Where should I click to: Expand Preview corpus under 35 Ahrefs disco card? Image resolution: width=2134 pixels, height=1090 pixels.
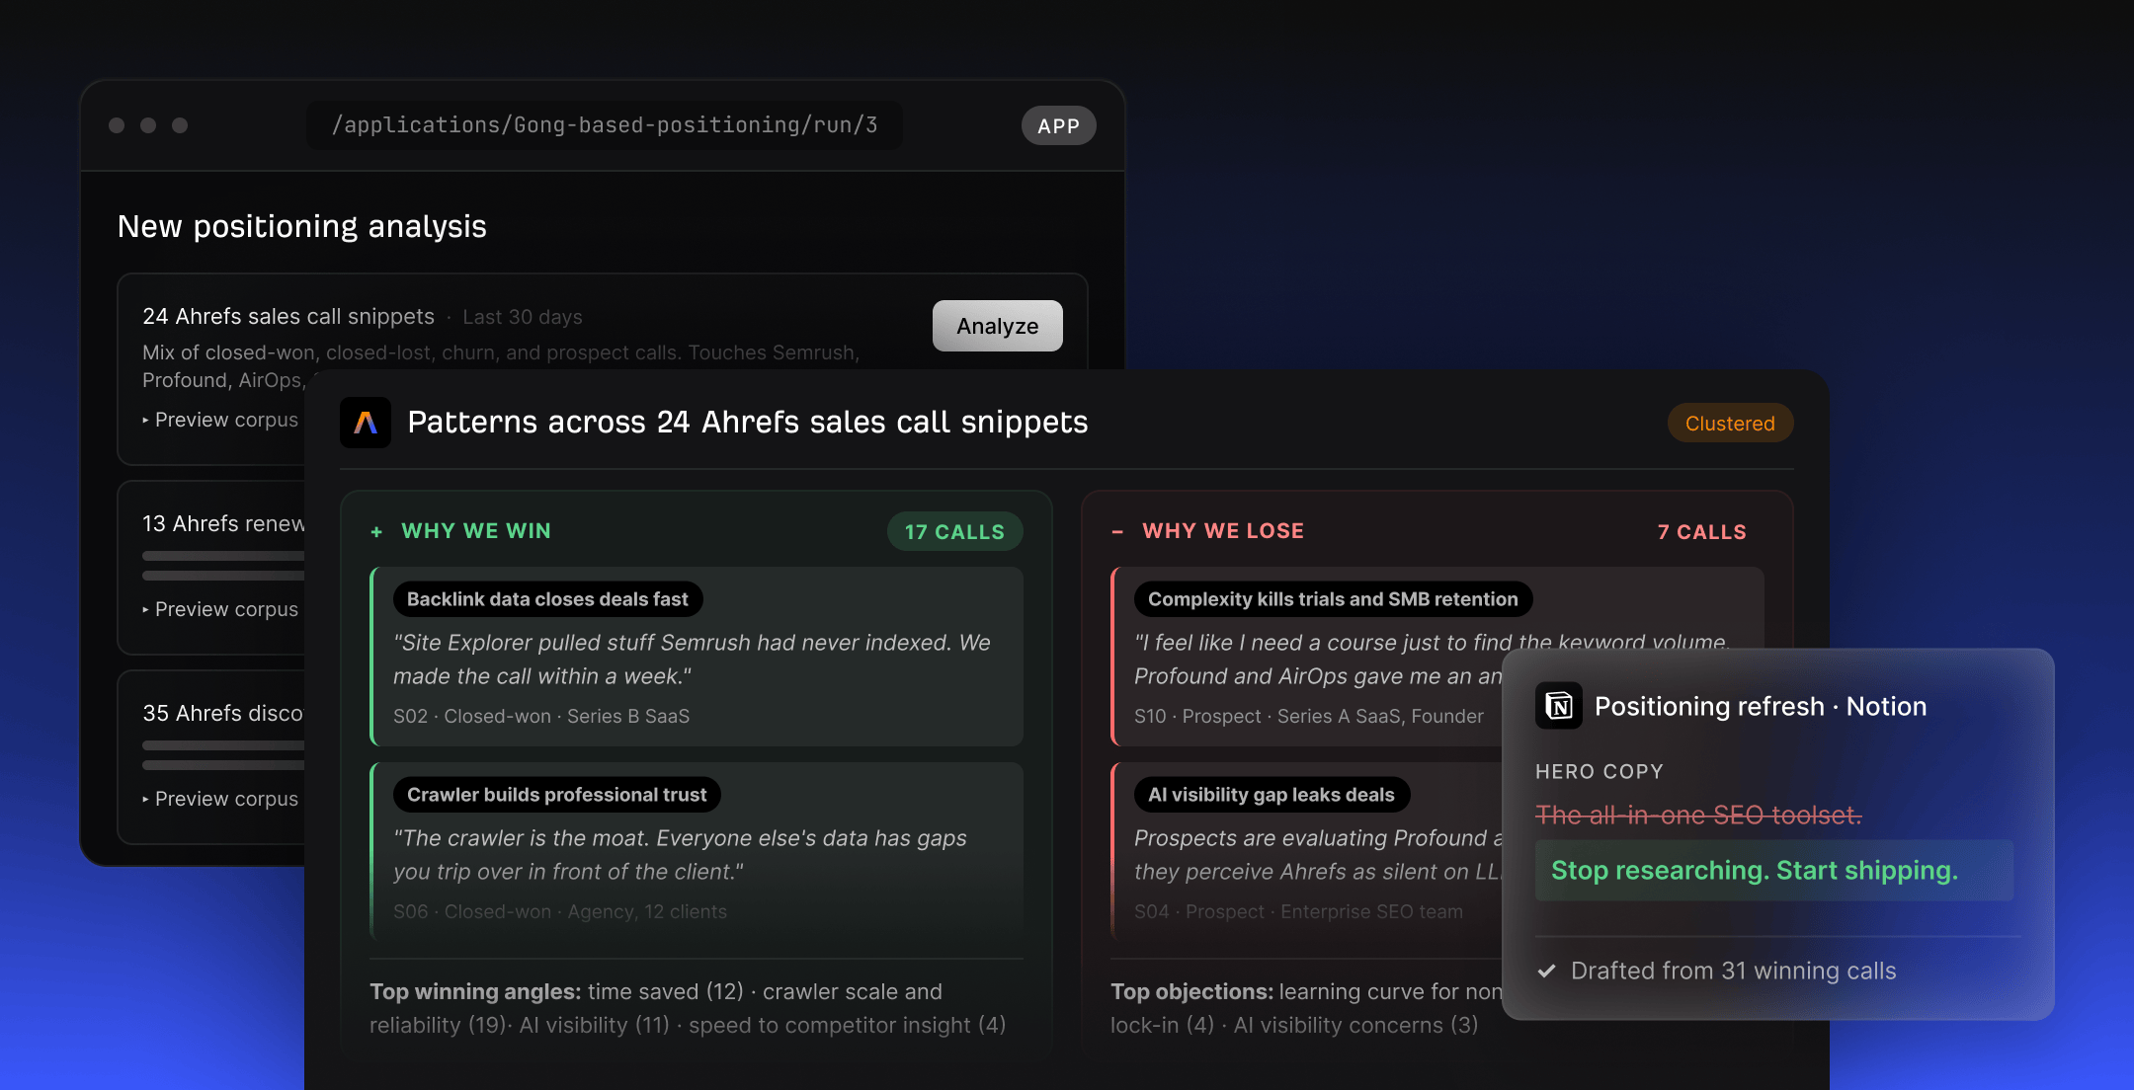[x=220, y=799]
